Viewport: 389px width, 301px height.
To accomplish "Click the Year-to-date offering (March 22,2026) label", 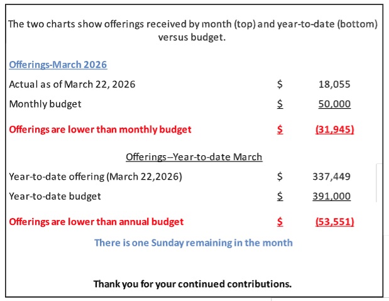I will 95,177.
